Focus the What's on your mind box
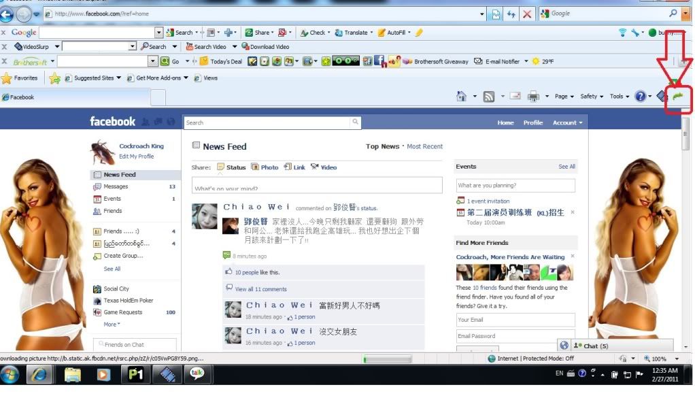 [317, 185]
